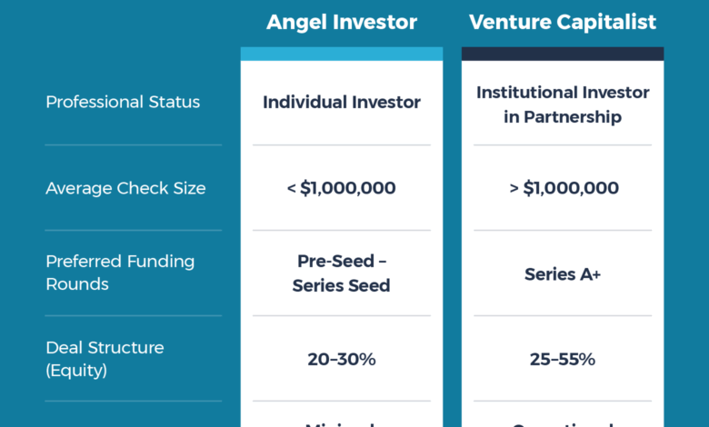The height and width of the screenshot is (427, 709).
Task: Click the Series A+ cell
Action: [x=563, y=274]
